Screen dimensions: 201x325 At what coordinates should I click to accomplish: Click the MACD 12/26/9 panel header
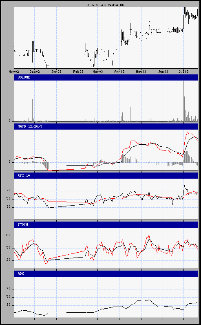106,126
